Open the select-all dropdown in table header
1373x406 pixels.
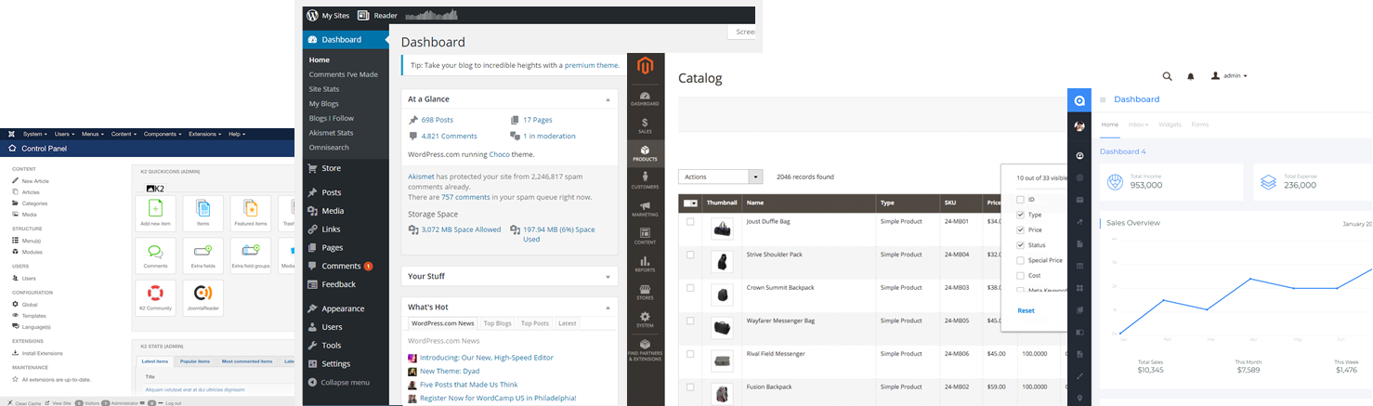pos(690,203)
